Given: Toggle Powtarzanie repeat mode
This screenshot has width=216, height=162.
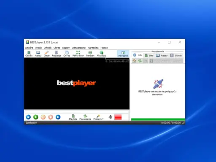Looking at the screenshot, I should 85,117.
